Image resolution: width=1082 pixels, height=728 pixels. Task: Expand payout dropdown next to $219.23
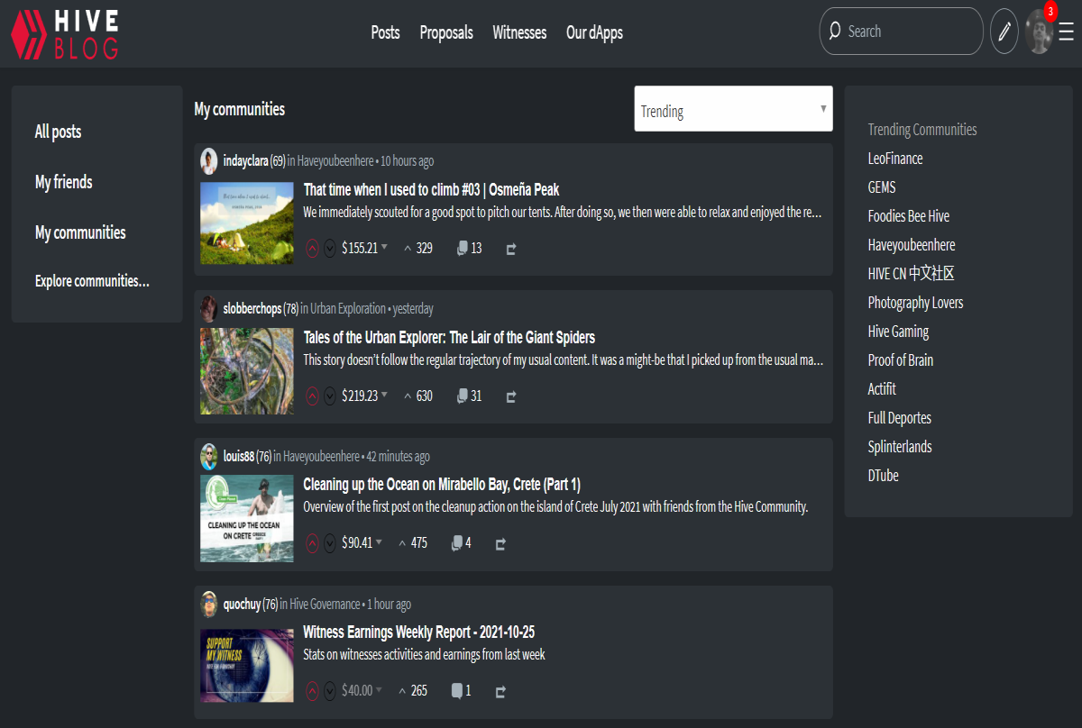tap(385, 395)
